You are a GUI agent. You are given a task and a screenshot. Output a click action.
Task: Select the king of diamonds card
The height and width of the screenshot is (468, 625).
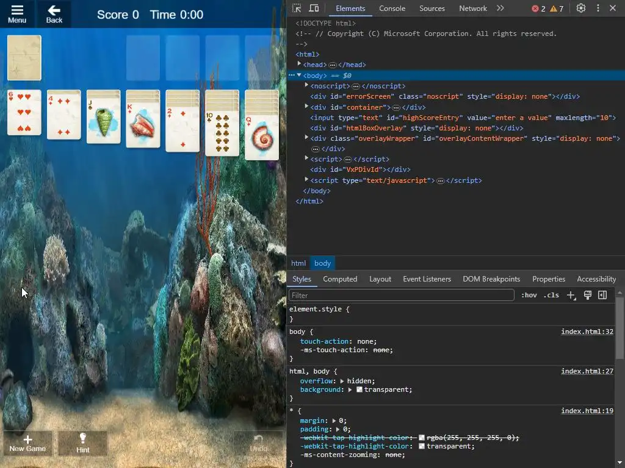(x=143, y=124)
